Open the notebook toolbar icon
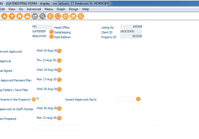Viewport: 199px width, 139px height. tap(50, 16)
